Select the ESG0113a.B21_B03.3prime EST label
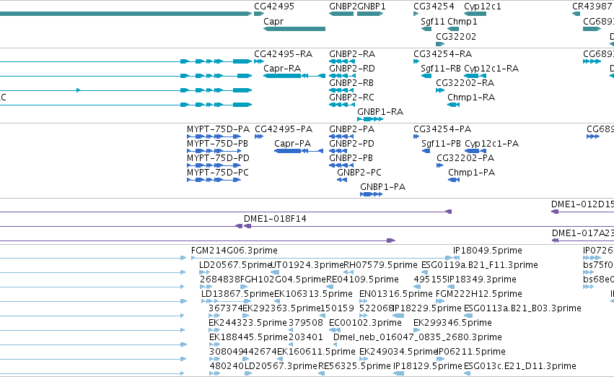Image resolution: width=614 pixels, height=377 pixels. tap(522, 309)
